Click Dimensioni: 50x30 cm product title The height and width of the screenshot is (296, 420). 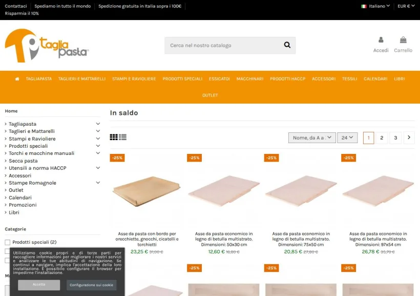click(224, 239)
